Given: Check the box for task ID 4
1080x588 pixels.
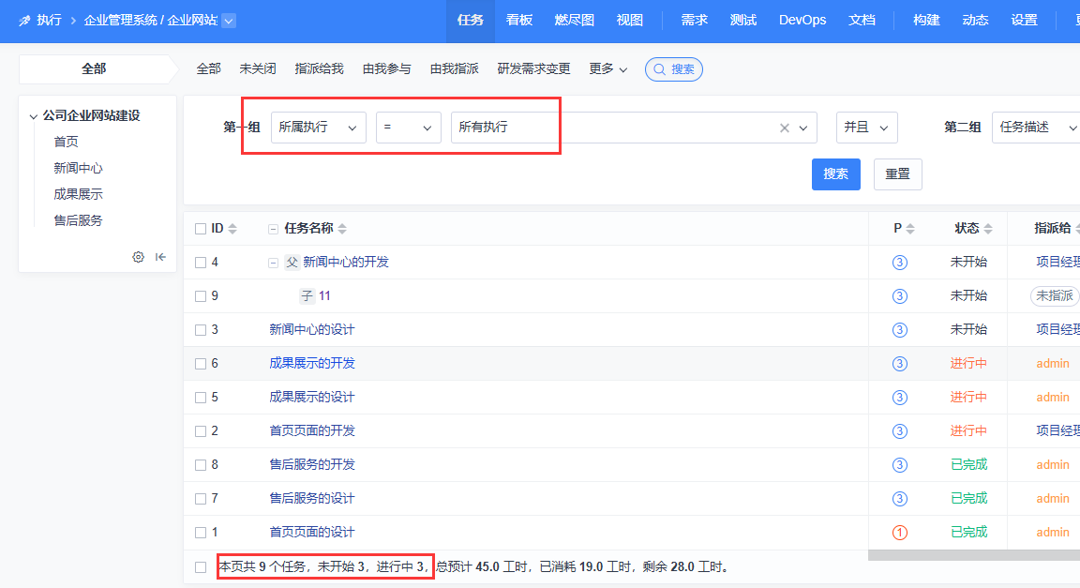Looking at the screenshot, I should (201, 263).
